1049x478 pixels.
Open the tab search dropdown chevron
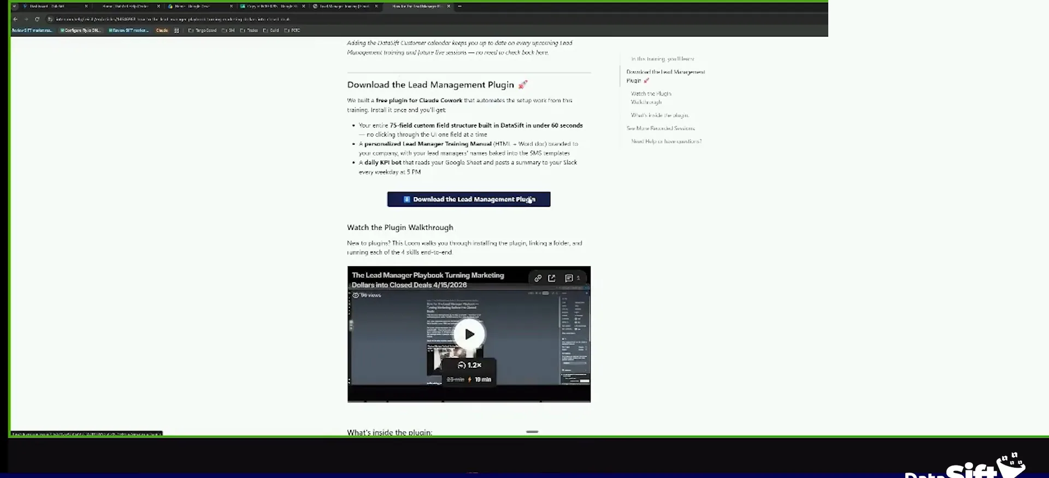pyautogui.click(x=14, y=6)
